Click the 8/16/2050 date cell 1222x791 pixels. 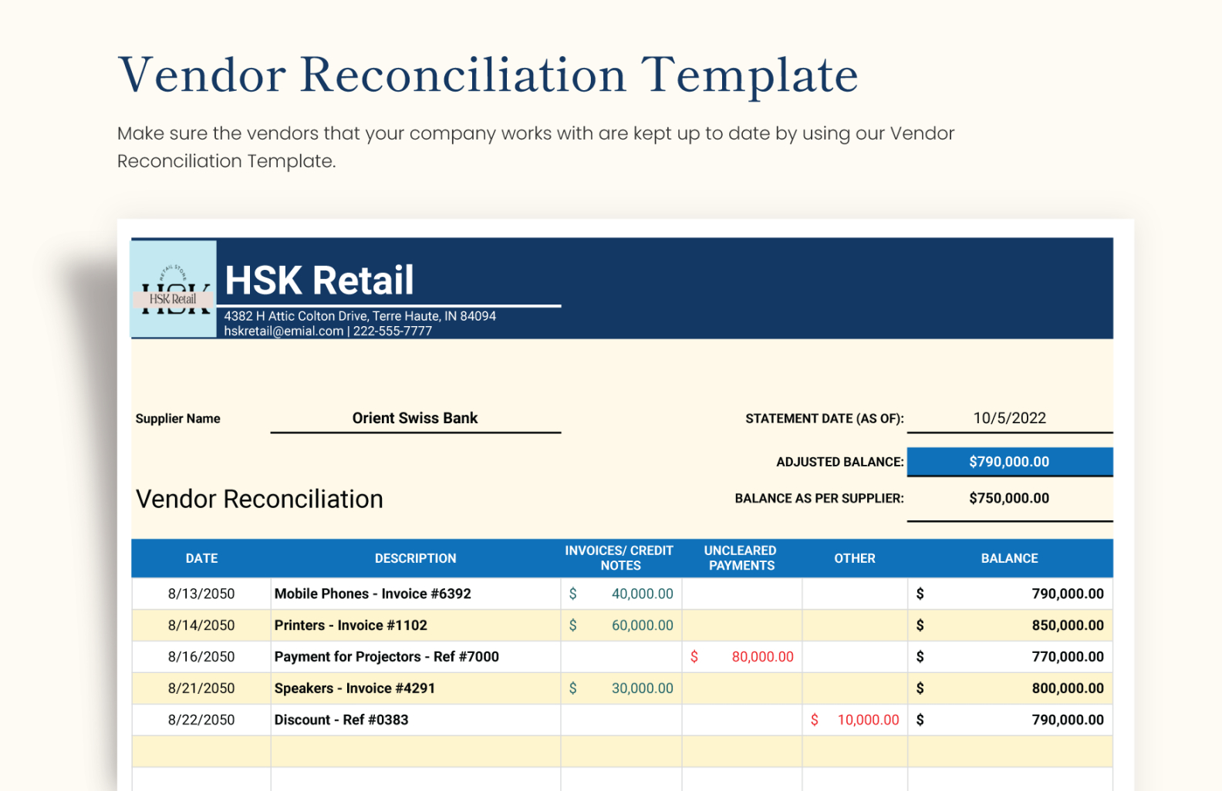point(201,657)
